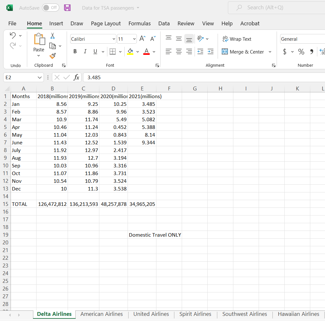The height and width of the screenshot is (321, 325).
Task: Apply the Borders icon
Action: [113, 51]
